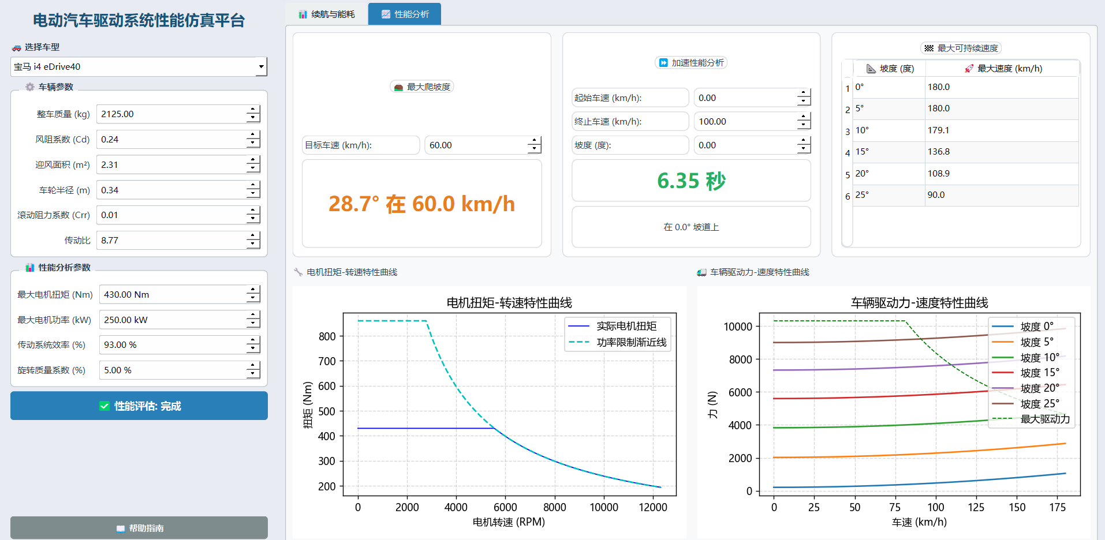Increase 目标车速 value with up arrow
This screenshot has height=540, width=1105.
tap(535, 141)
